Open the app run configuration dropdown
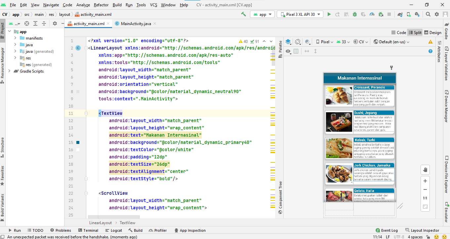 pyautogui.click(x=263, y=15)
